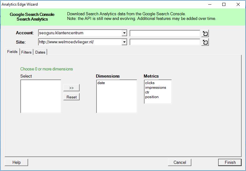Viewport: 246px width, 171px height.
Task: Click the empty text field next to Site
Action: (165, 42)
